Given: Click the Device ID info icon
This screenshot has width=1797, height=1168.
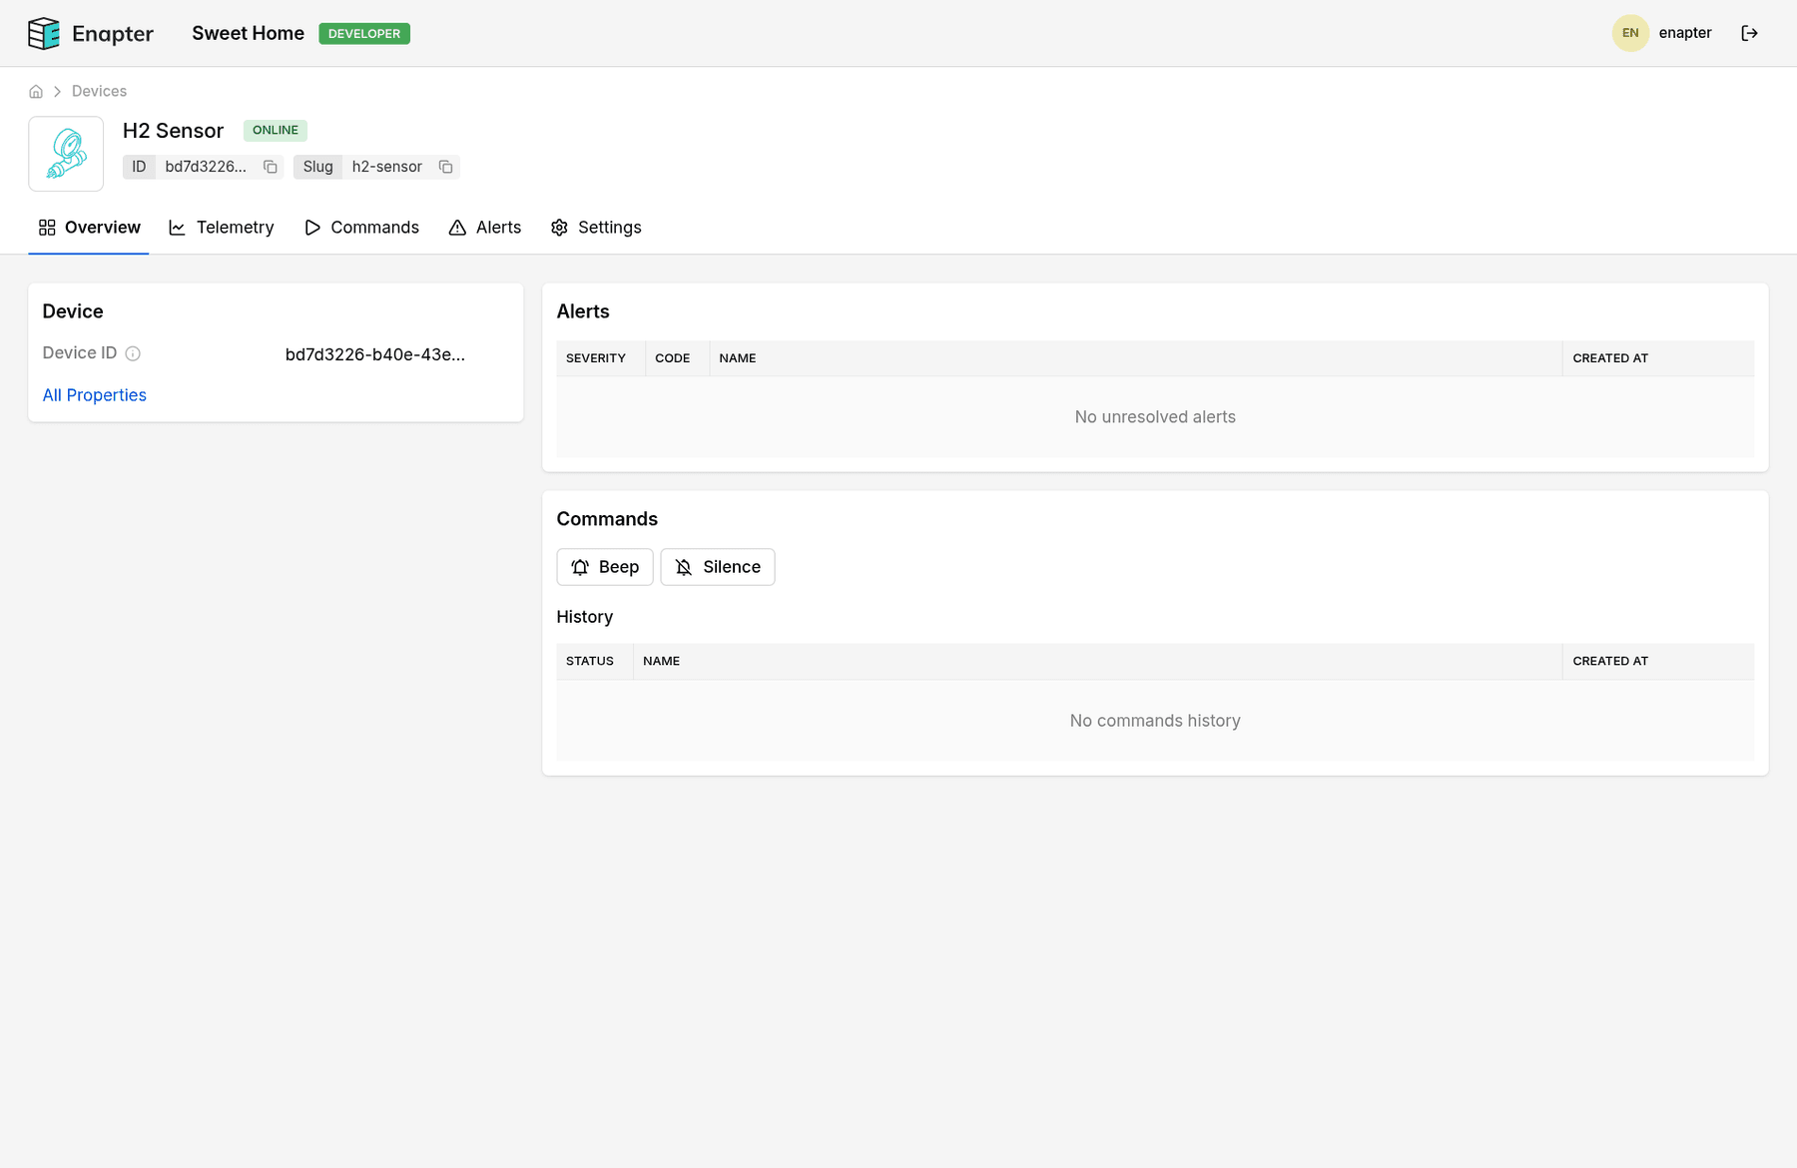Looking at the screenshot, I should pyautogui.click(x=133, y=353).
